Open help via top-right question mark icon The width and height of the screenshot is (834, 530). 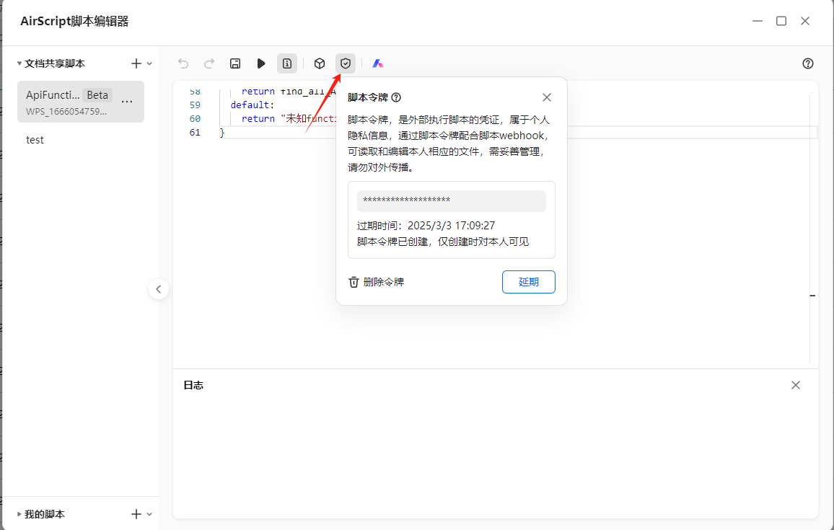(808, 63)
